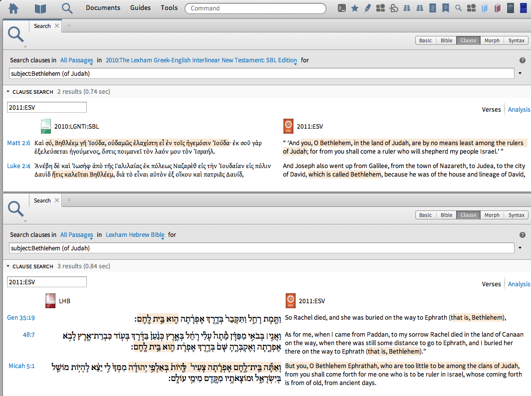Screen dimensions: 531x396
Task: Close the lower Search tab
Action: point(57,200)
